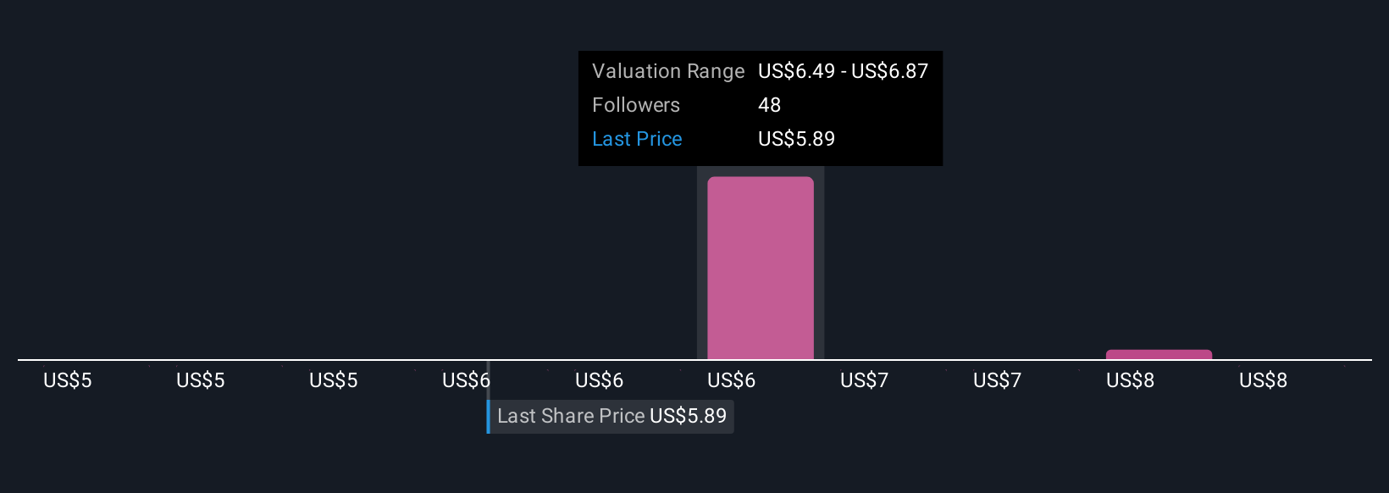Click the Last Share Price US$5.89 label
This screenshot has height=493, width=1389.
(x=611, y=416)
